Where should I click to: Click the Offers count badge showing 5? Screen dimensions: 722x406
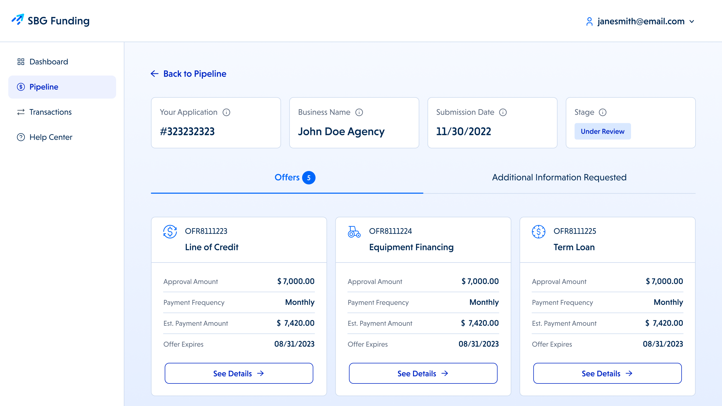pyautogui.click(x=309, y=178)
